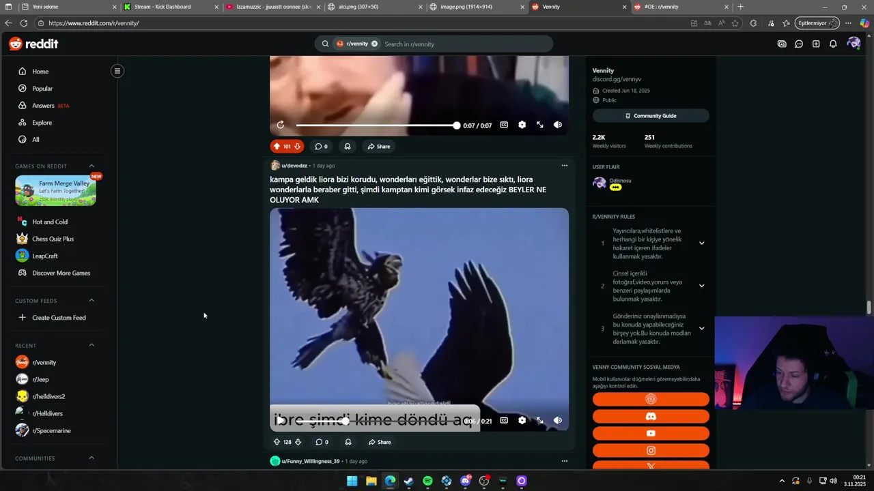Image resolution: width=874 pixels, height=491 pixels.
Task: Toggle captions on the first video
Action: pos(504,125)
